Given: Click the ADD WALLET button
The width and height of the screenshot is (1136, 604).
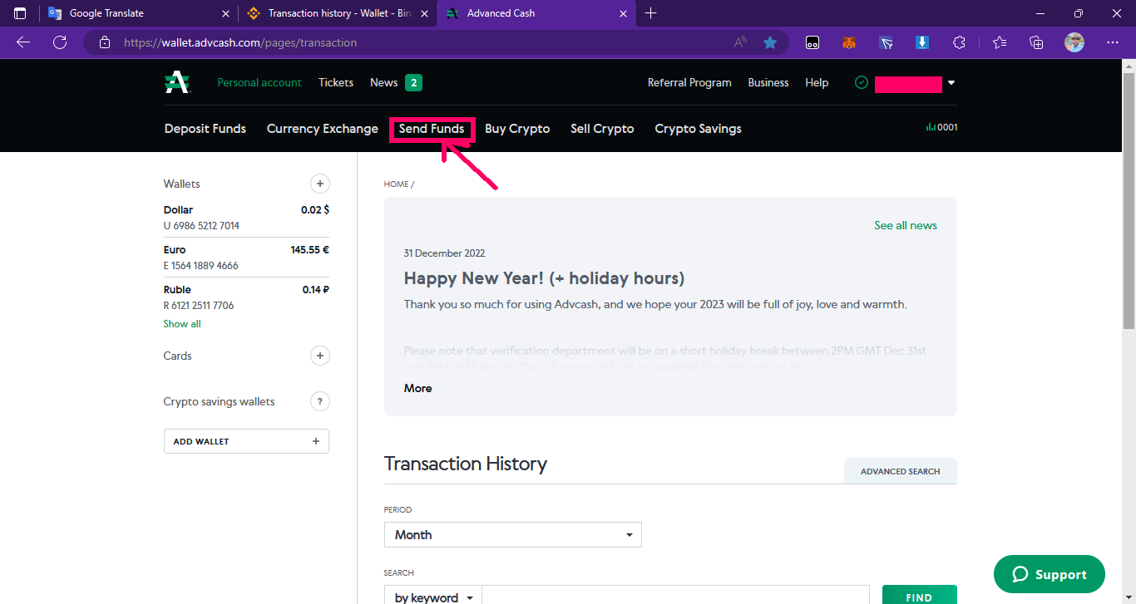Looking at the screenshot, I should click(246, 441).
